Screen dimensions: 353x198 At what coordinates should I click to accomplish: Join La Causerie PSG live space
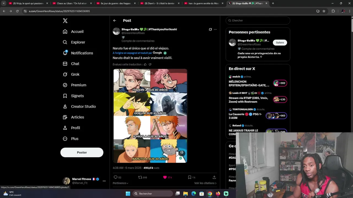click(245, 116)
